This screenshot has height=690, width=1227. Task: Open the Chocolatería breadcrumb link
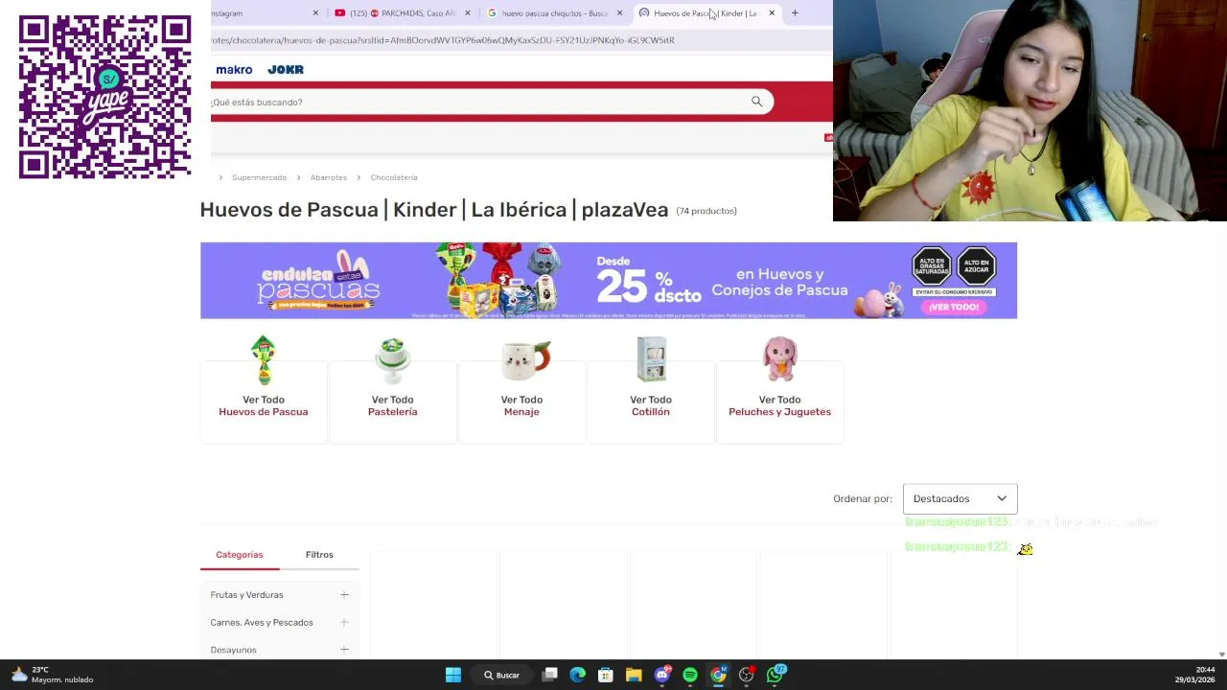394,177
